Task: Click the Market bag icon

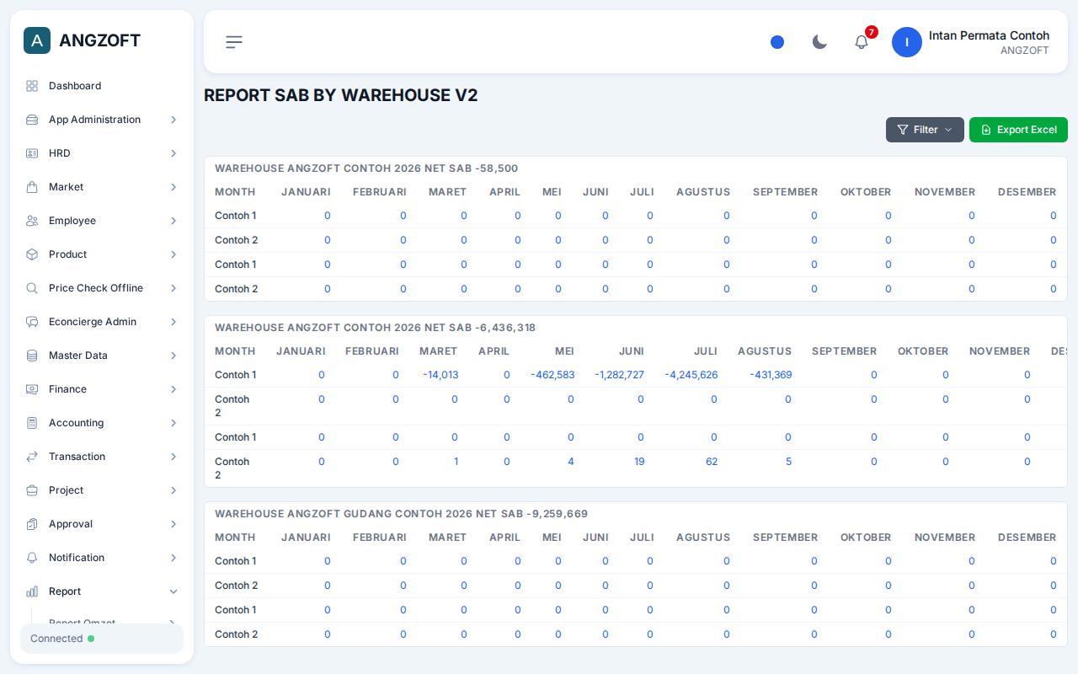Action: [x=32, y=187]
